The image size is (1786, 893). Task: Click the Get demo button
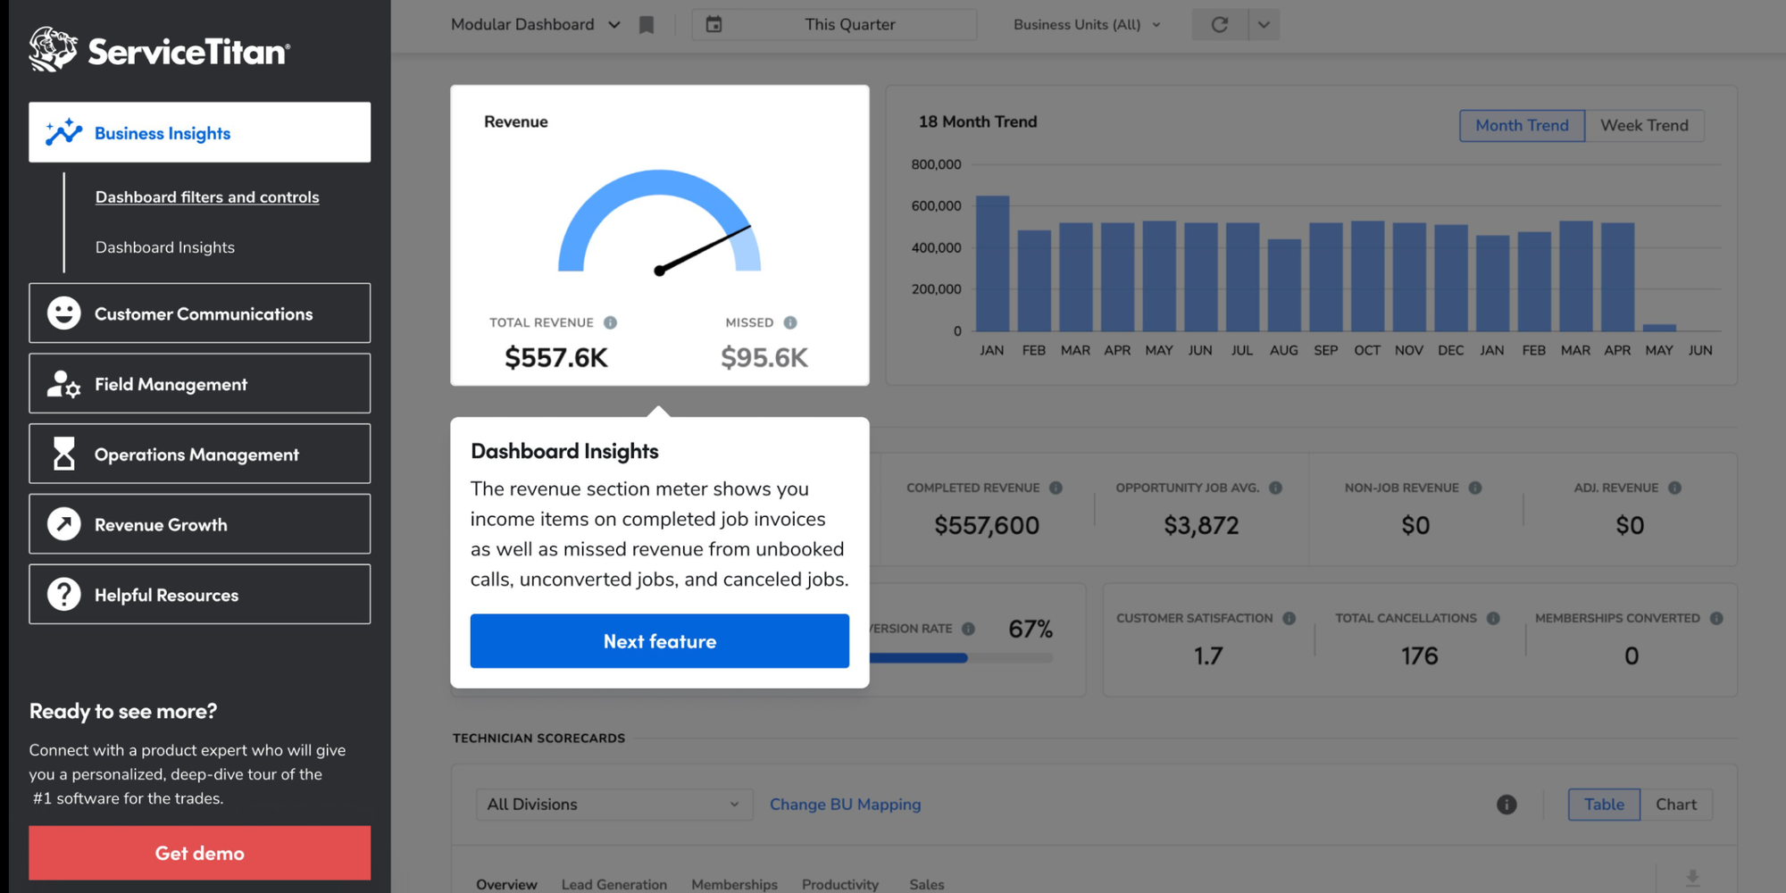pos(200,853)
